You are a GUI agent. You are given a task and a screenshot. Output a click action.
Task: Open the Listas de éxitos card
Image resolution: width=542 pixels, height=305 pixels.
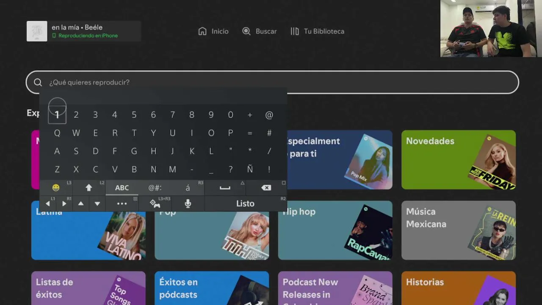tap(88, 288)
